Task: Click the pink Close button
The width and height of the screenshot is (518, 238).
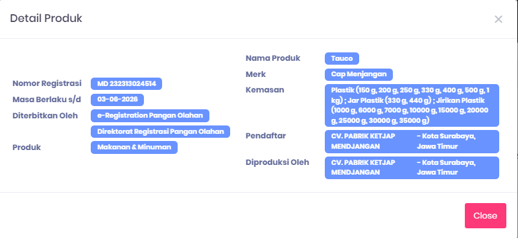Action: [486, 215]
